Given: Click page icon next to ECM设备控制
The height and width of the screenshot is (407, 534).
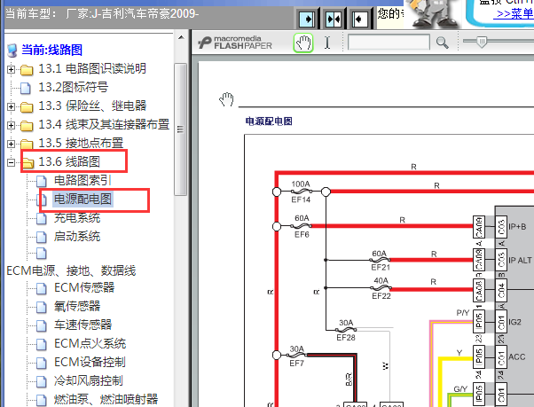Looking at the screenshot, I should [x=41, y=363].
